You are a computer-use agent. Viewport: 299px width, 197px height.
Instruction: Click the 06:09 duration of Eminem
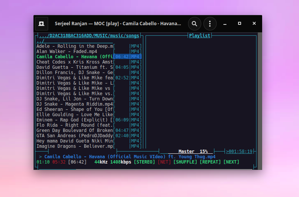[x=122, y=120]
